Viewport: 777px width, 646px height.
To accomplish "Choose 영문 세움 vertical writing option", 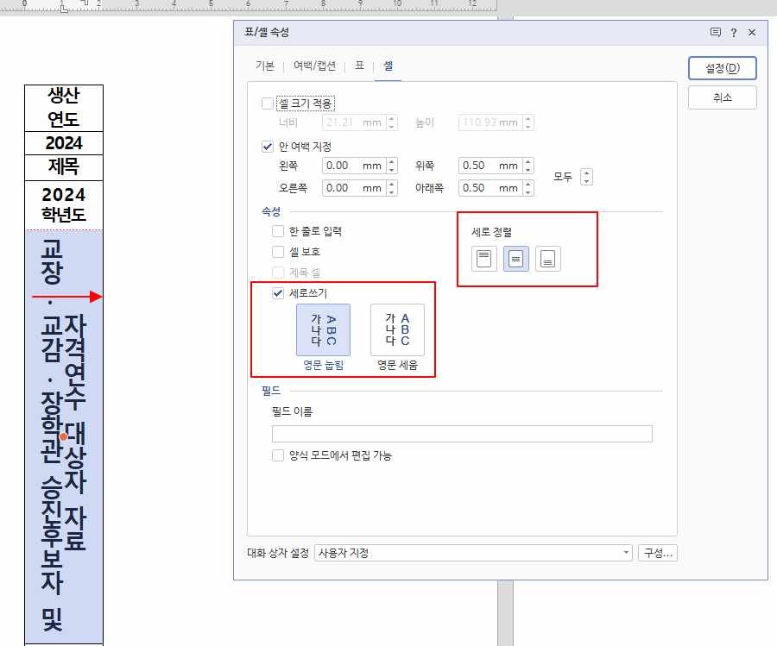I will tap(397, 330).
